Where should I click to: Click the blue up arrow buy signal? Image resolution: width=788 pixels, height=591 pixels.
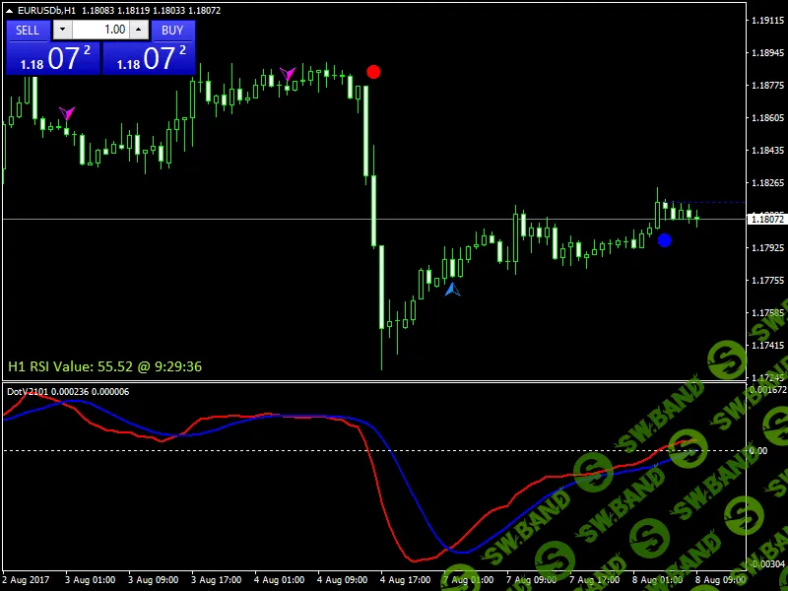click(451, 289)
